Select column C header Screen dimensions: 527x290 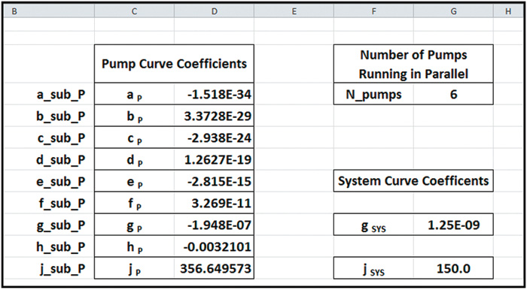(135, 11)
